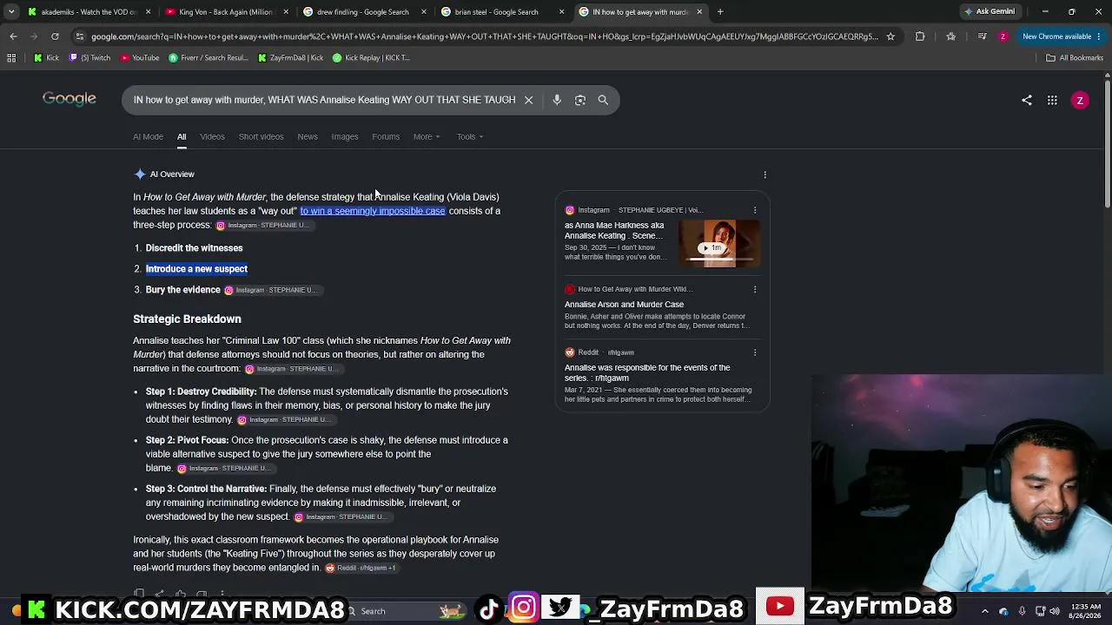Select the Forums search tab
Screen dimensions: 1112x625
(386, 136)
